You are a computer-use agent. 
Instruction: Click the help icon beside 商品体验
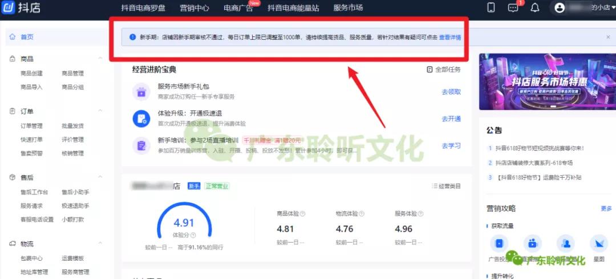[302, 214]
